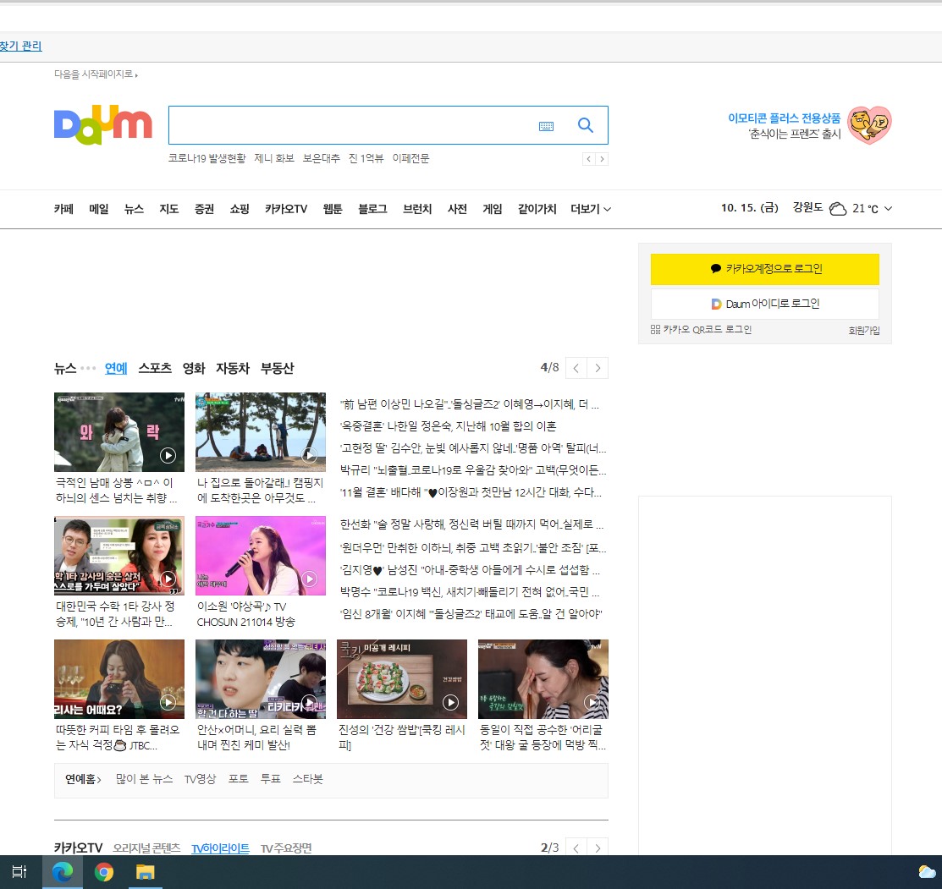This screenshot has width=942, height=889.
Task: Click the magnifying glass search icon
Action: tap(585, 125)
